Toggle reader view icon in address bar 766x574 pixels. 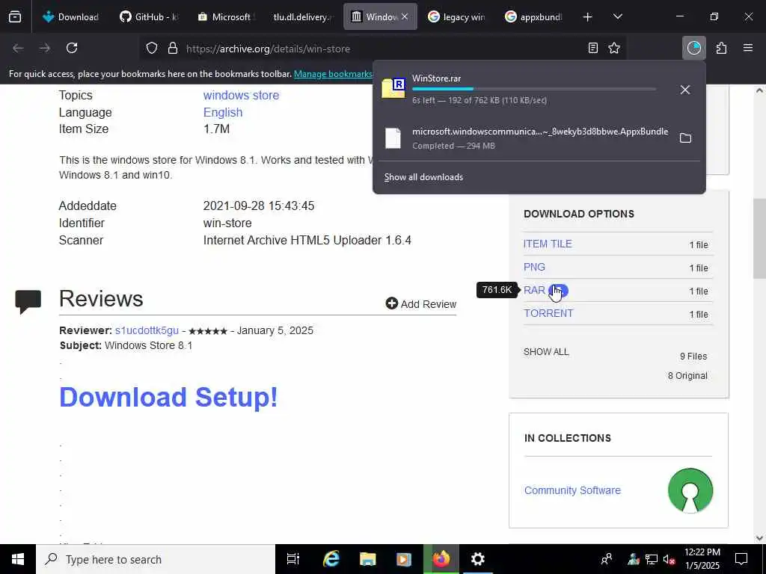point(592,49)
